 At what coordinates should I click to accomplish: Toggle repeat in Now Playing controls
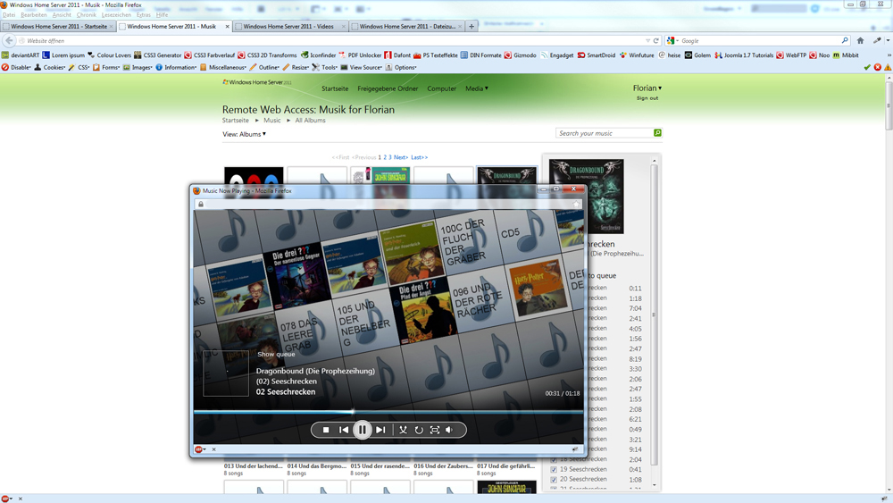[419, 430]
